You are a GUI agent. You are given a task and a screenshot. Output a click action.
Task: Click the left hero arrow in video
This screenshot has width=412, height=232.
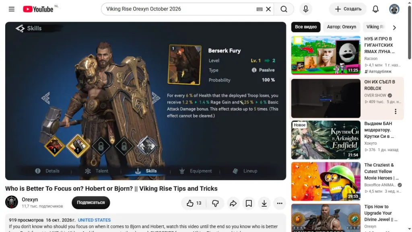(46, 98)
